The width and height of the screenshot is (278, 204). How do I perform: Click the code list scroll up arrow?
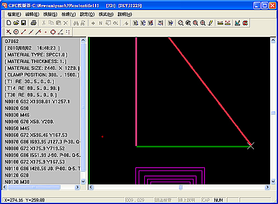point(83,40)
